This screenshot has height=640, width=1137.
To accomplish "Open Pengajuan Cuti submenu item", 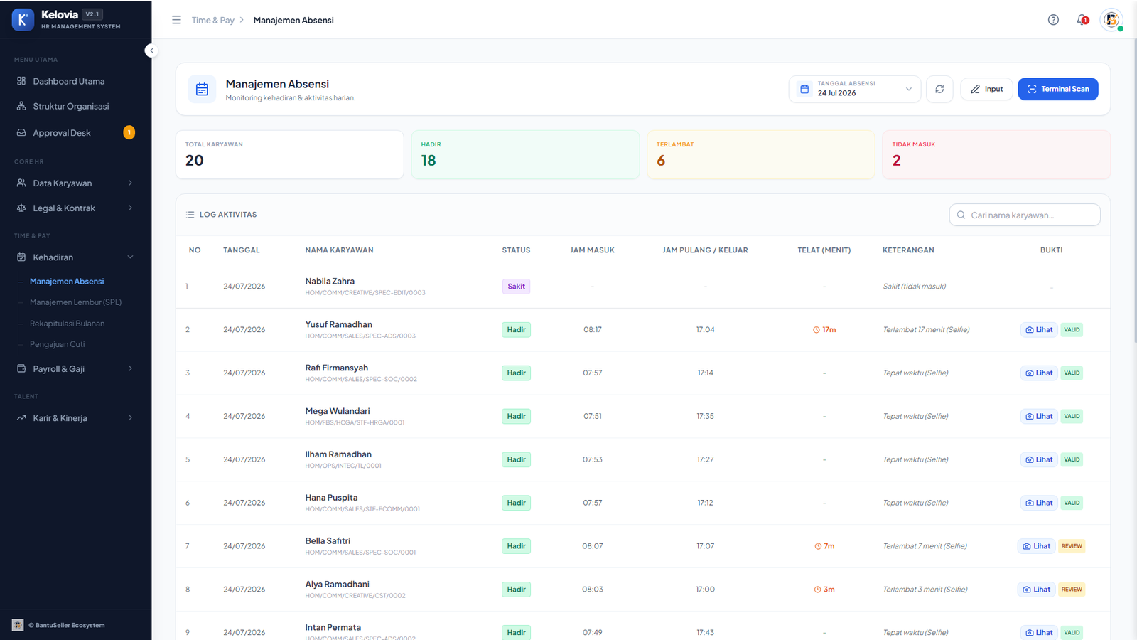I will click(57, 344).
